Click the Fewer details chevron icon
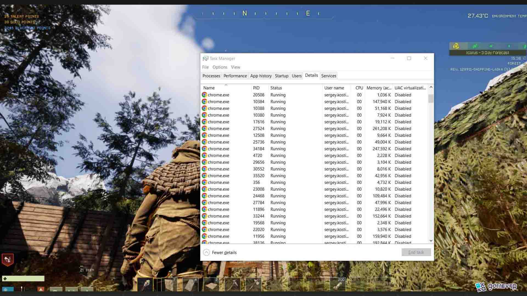Screen dimensions: 527x296 coord(206,252)
